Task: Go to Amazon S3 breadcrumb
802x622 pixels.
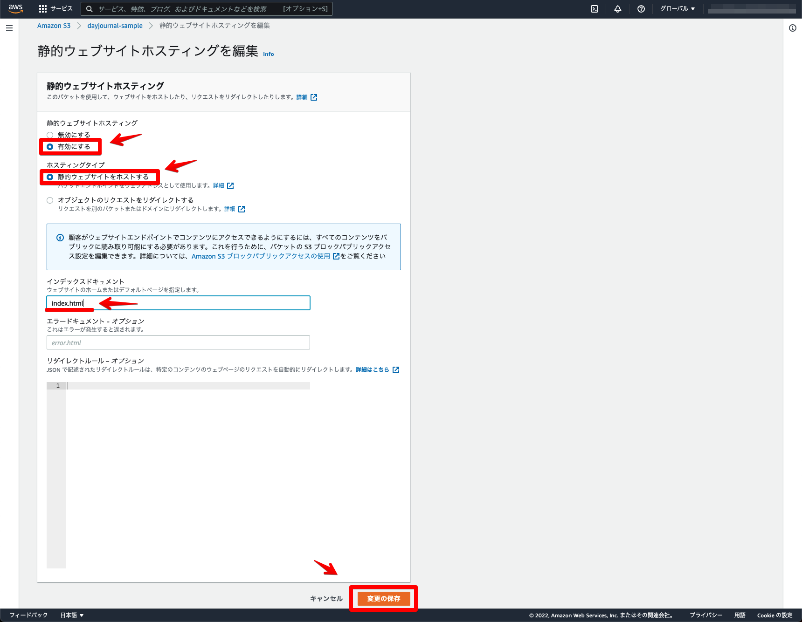Action: (54, 26)
